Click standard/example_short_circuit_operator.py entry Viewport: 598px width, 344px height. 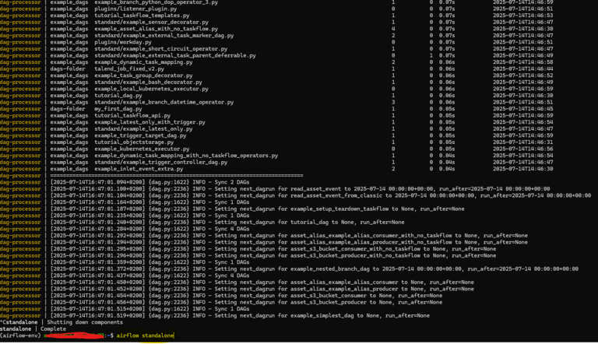coord(161,49)
